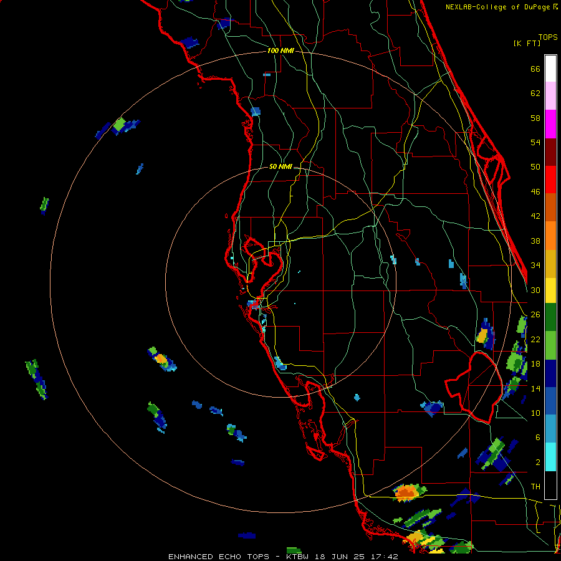
Task: Click the legend value 30
Action: pos(535,290)
